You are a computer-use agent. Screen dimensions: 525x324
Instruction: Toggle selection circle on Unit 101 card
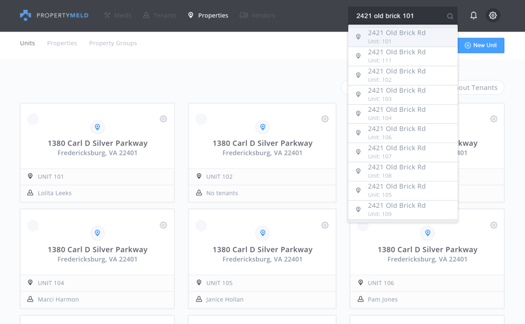pos(33,119)
